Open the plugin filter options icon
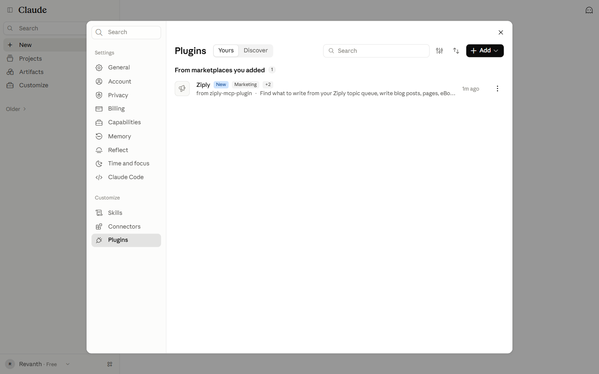 (x=439, y=51)
